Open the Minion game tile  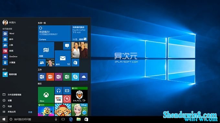[46, 110]
